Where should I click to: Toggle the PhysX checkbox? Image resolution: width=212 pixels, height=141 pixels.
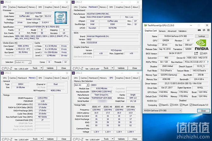[x=181, y=105]
